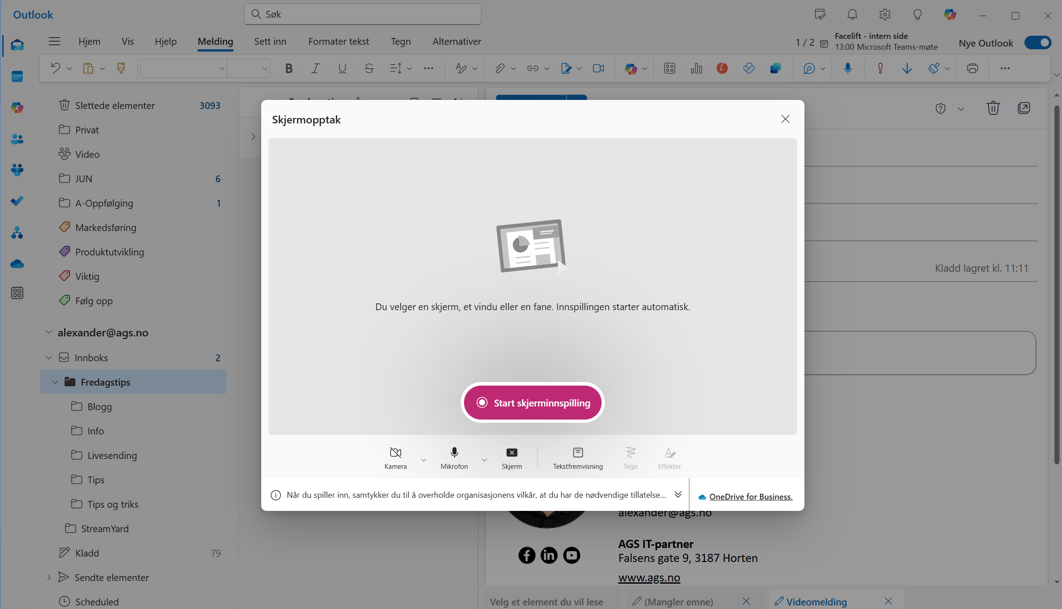Click the Kamera icon in recording dialog
Viewport: 1062px width, 609px height.
coord(395,453)
